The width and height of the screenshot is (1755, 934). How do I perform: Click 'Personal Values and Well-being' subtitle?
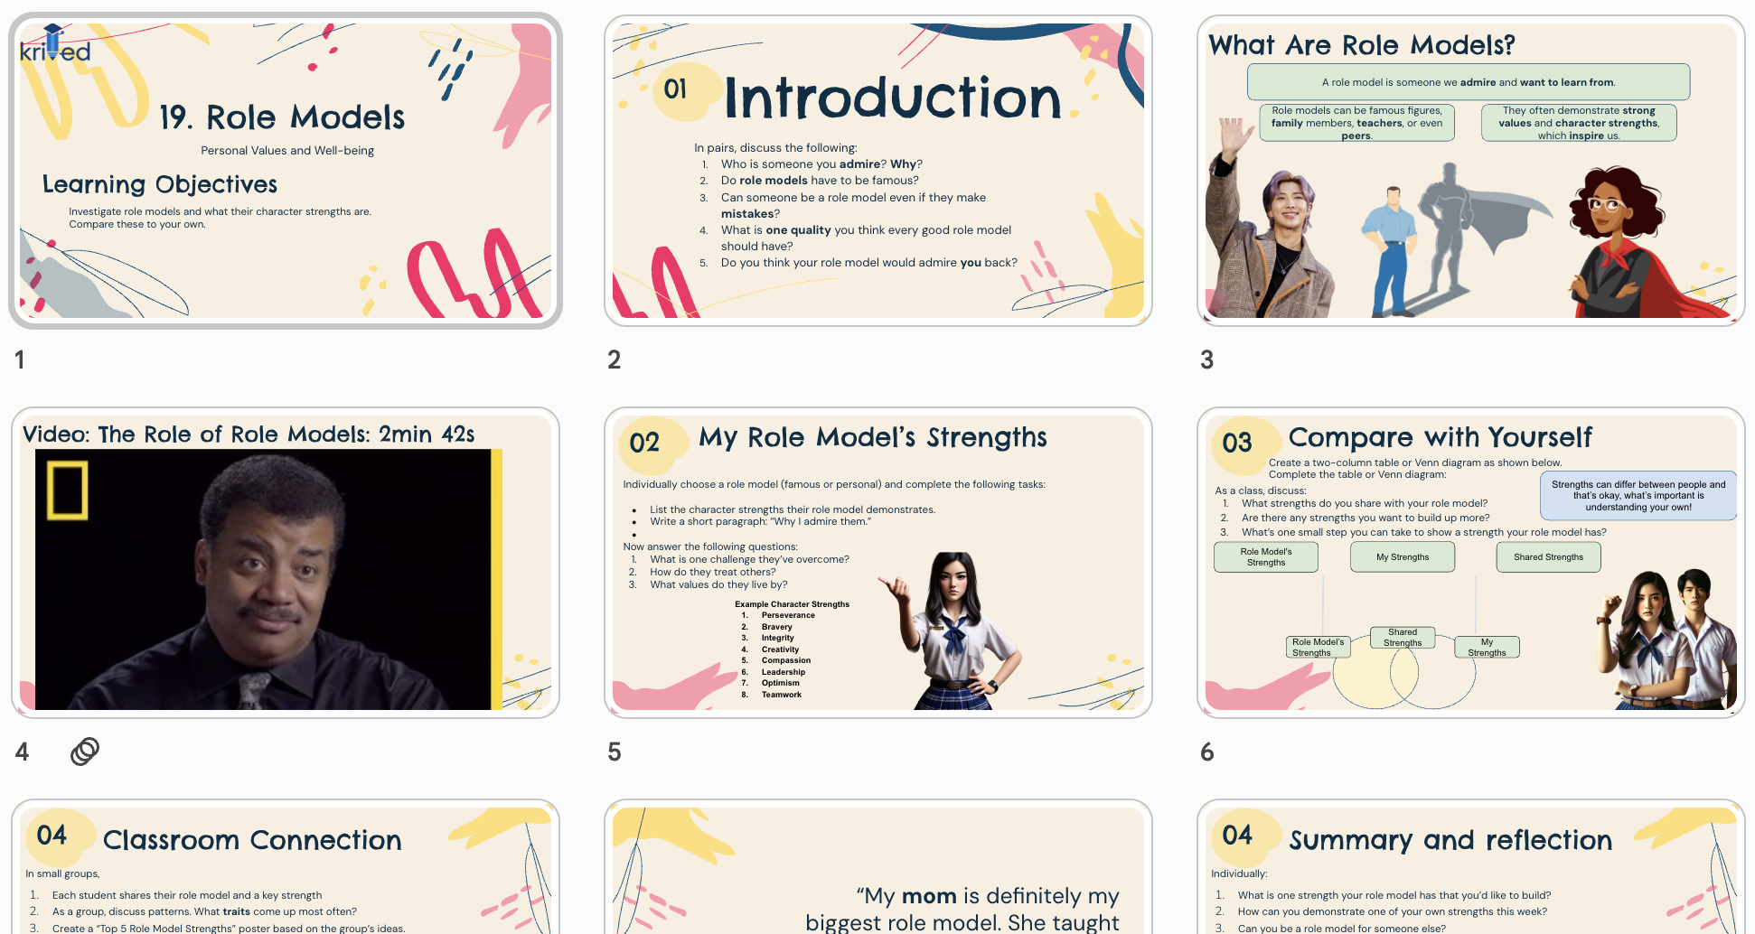pyautogui.click(x=287, y=151)
